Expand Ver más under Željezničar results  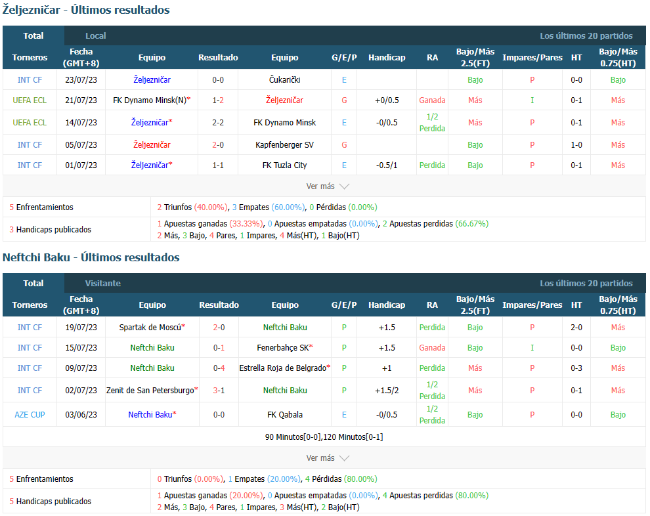tap(328, 186)
